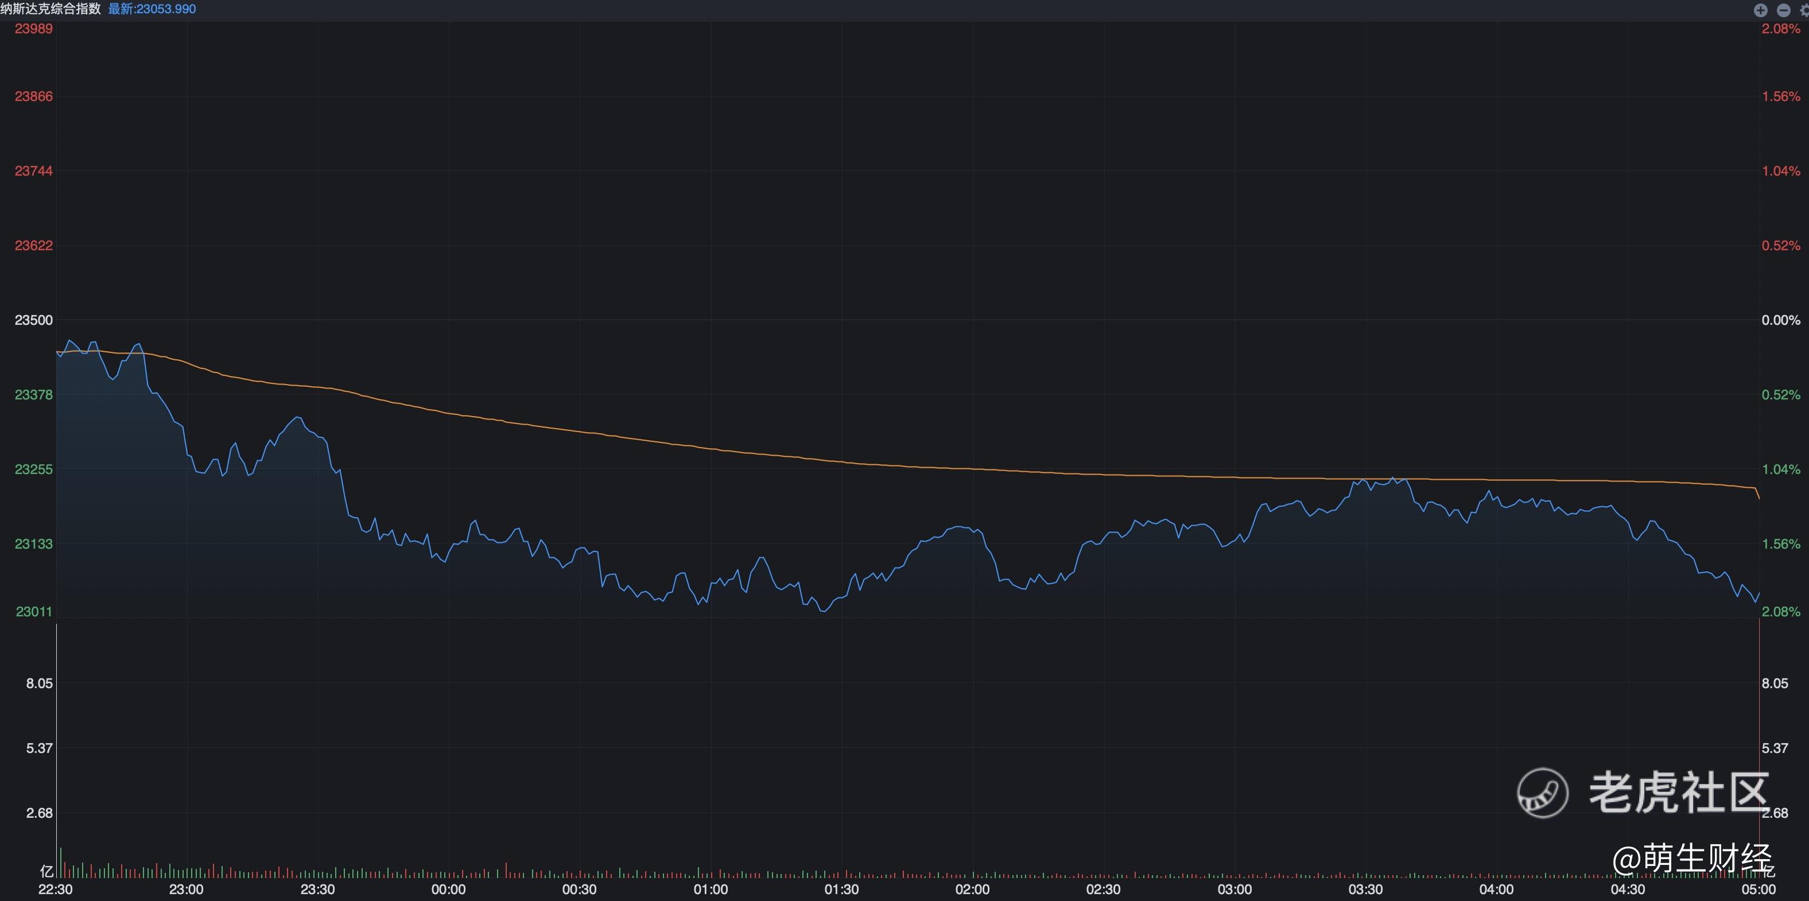Click the red 1.04% axis label
This screenshot has width=1809, height=901.
point(1780,170)
